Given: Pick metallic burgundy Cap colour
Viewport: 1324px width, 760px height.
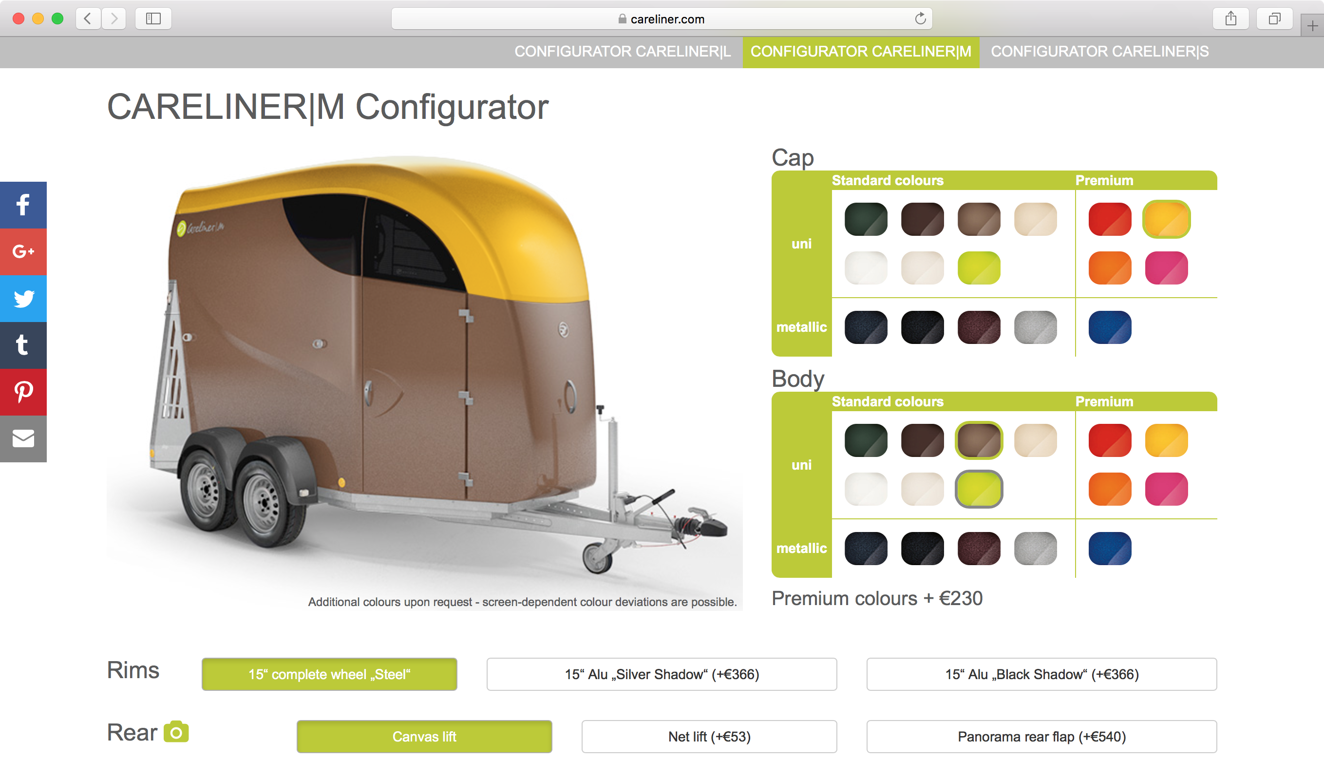Looking at the screenshot, I should tap(979, 327).
